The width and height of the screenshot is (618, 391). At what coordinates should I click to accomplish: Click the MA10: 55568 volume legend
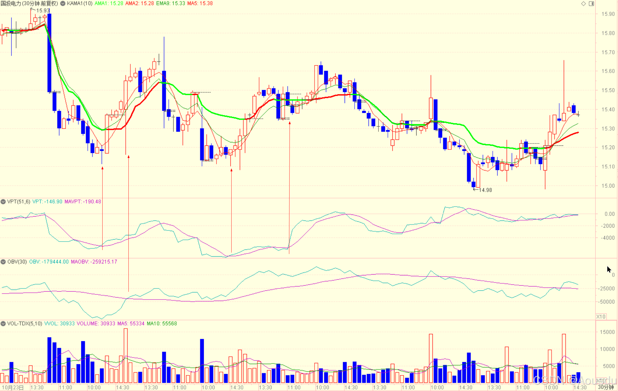coord(162,324)
